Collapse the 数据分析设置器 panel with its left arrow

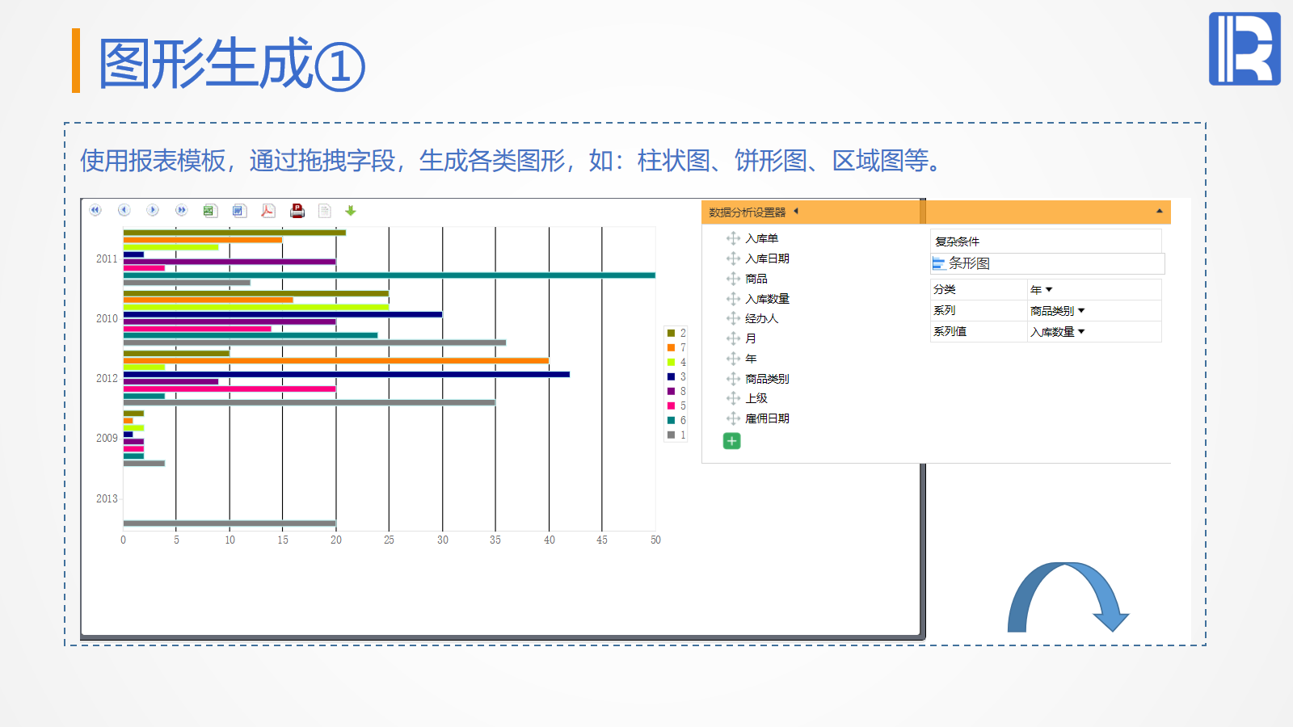796,212
